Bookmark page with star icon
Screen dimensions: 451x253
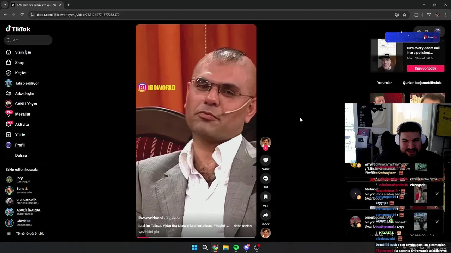click(404, 15)
